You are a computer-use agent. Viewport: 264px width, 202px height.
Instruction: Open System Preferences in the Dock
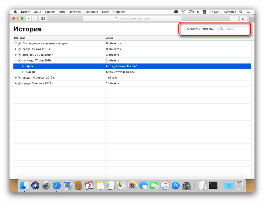pos(187,185)
